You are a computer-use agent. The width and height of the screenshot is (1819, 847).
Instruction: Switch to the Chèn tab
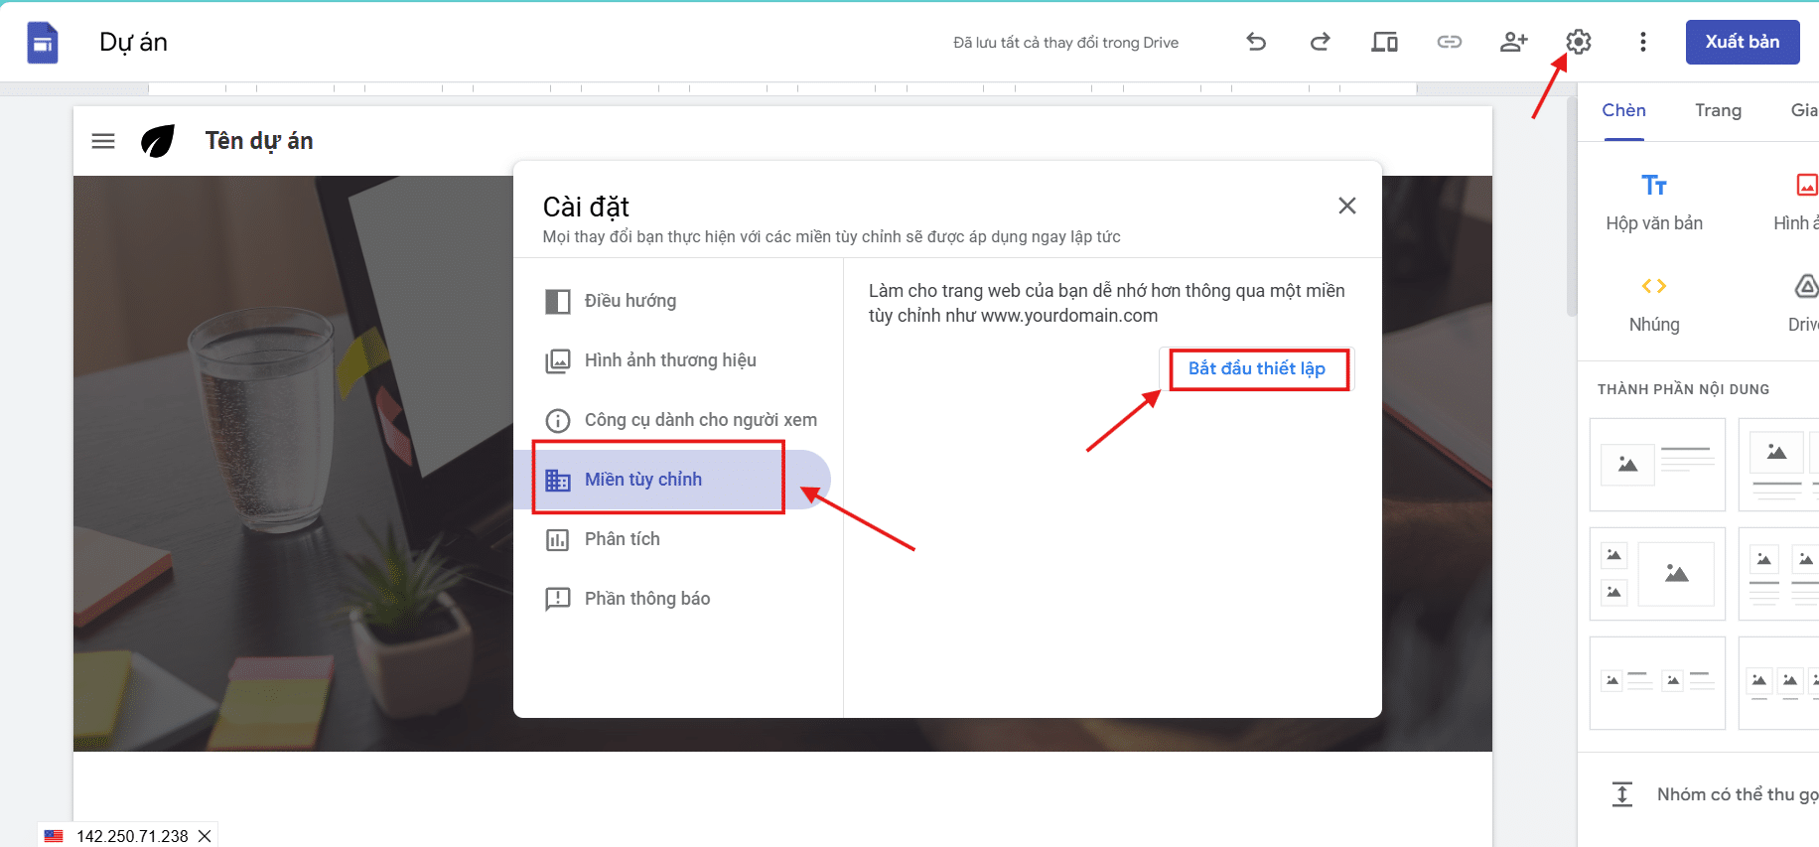(1623, 110)
